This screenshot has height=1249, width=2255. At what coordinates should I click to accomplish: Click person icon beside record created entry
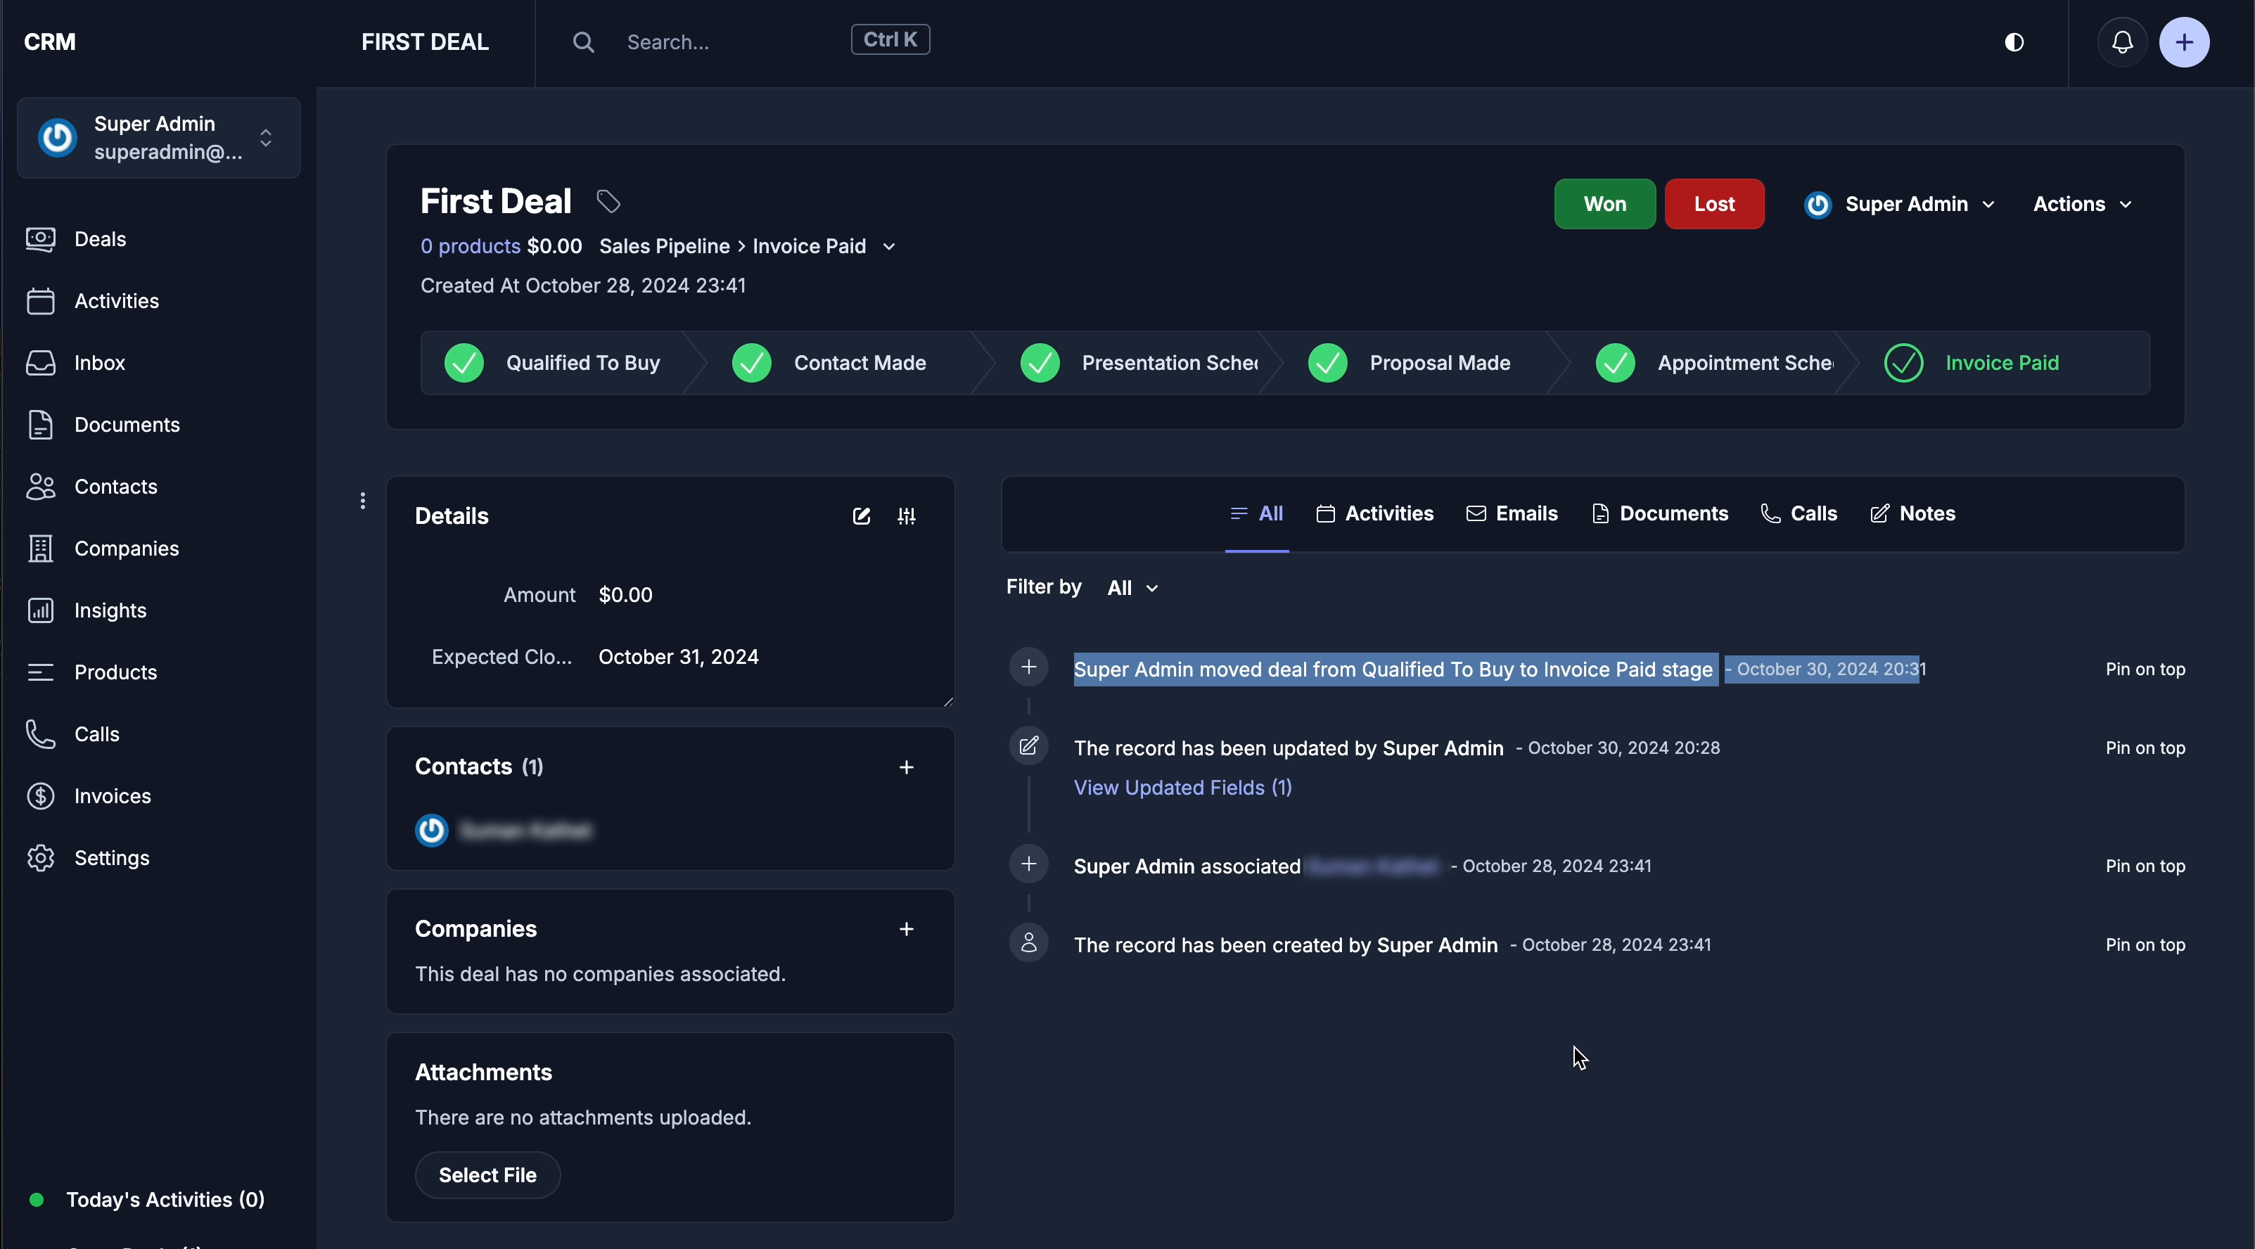point(1028,944)
